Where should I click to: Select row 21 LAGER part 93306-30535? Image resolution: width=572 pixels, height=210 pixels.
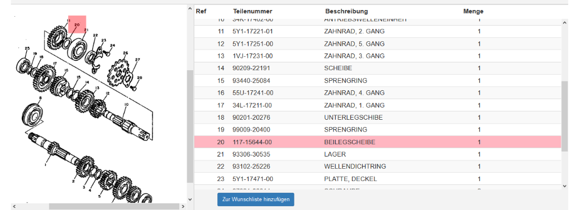point(377,154)
